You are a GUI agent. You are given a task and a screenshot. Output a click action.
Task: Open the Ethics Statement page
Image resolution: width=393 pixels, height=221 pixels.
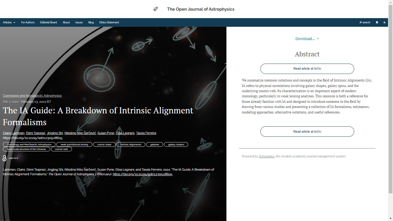[109, 22]
